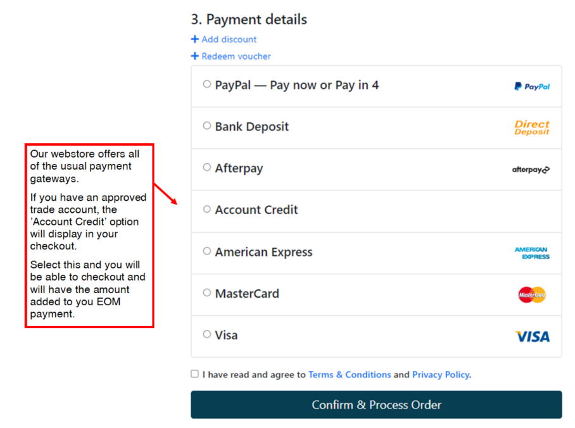Expand the Add discount link

click(x=229, y=39)
